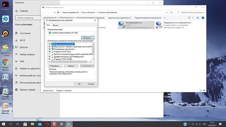Viewport: 226px width, 127px height.
Task: Open Microsoft PowerPoint desktop shortcut
Action: click(6, 108)
